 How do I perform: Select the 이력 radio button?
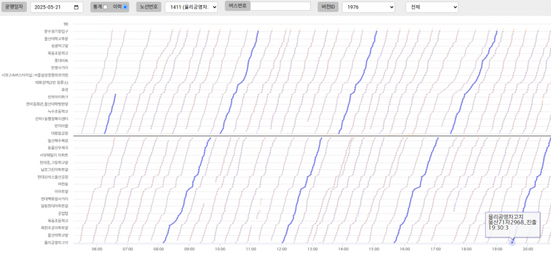125,7
